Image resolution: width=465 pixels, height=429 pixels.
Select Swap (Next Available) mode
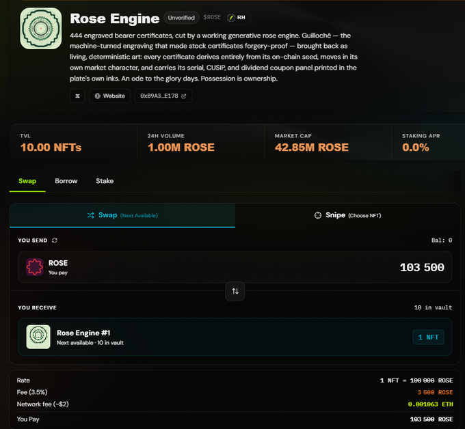click(x=122, y=215)
